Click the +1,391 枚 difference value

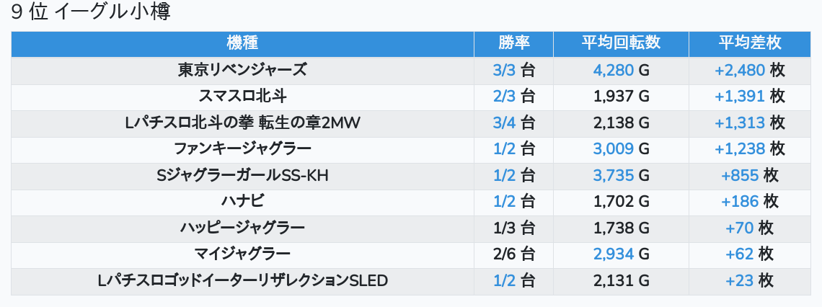click(x=749, y=96)
